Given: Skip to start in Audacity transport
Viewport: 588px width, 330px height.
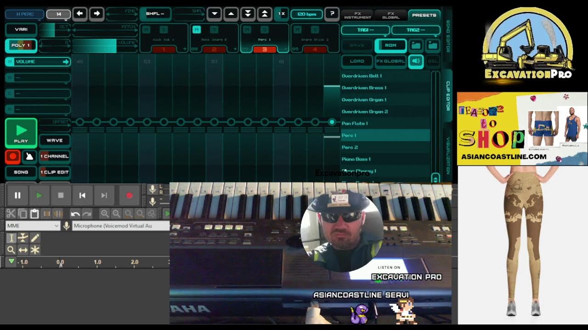Looking at the screenshot, I should point(82,195).
